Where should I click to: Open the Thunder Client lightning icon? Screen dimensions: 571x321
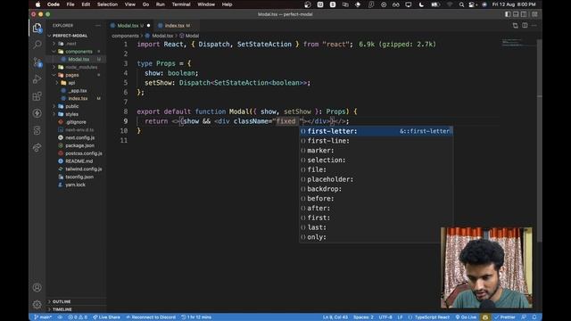(x=37, y=113)
